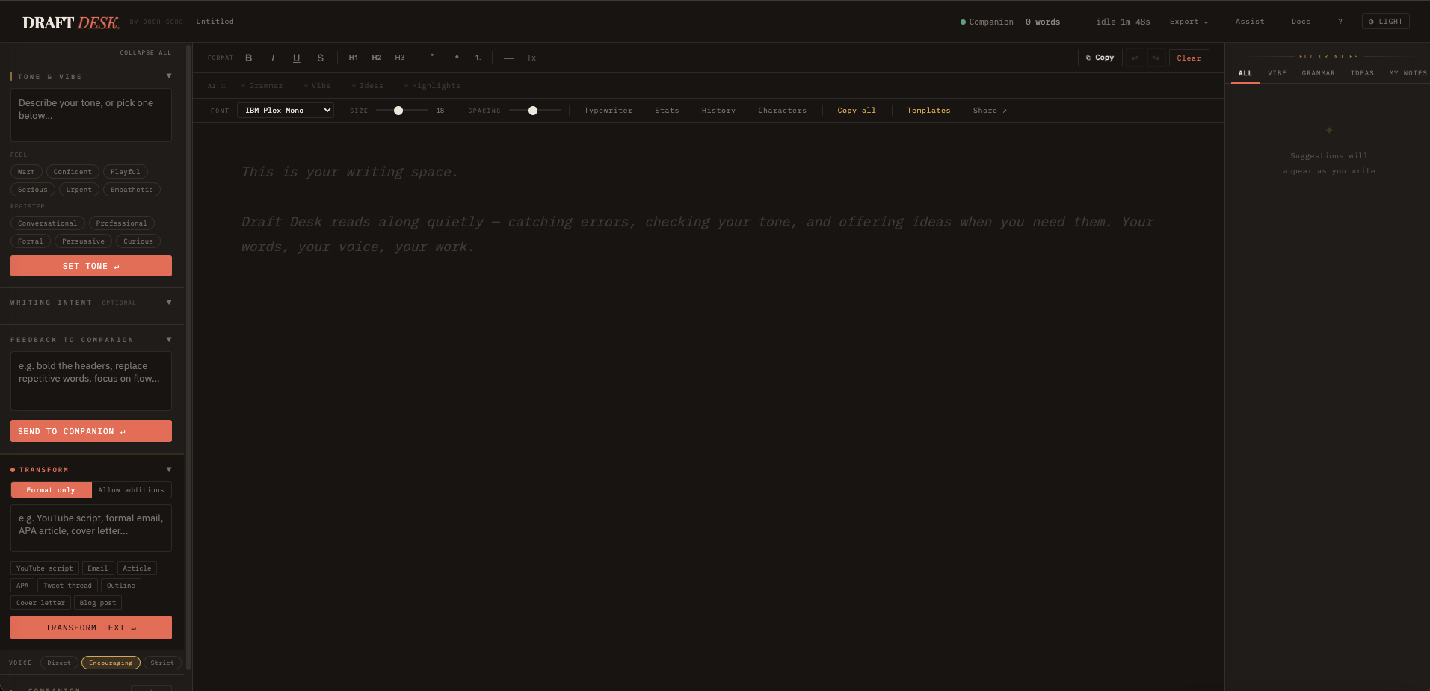The width and height of the screenshot is (1430, 691).
Task: Switch to LIGHT theme
Action: (x=1386, y=22)
